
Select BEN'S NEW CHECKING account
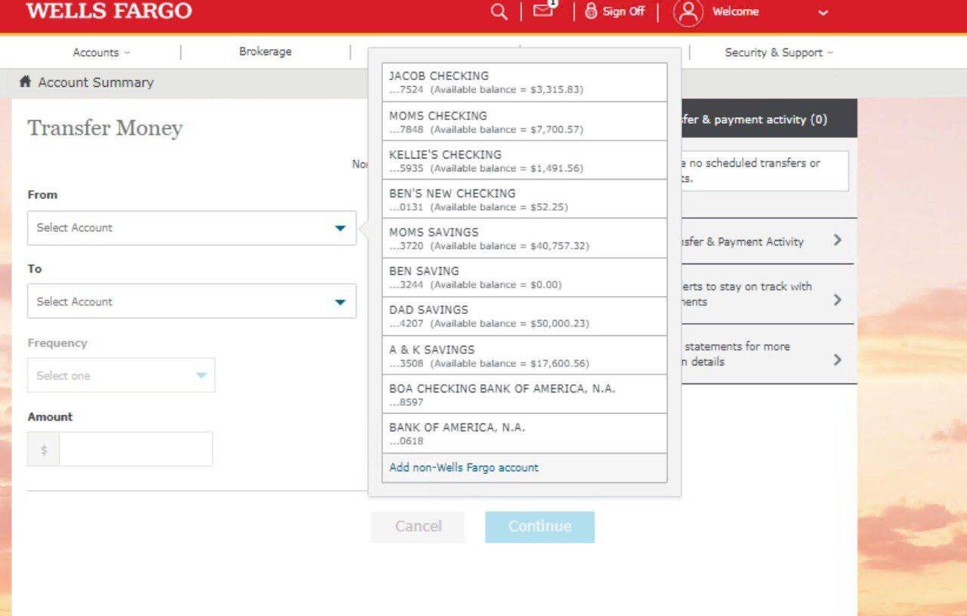coord(524,199)
